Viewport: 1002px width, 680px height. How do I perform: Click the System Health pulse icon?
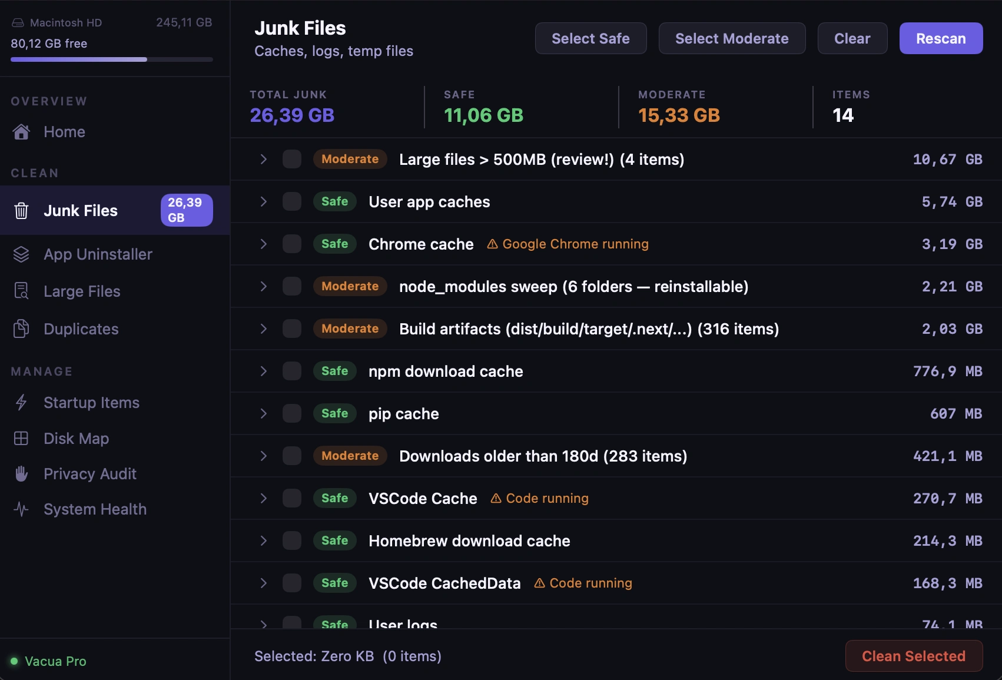click(21, 509)
